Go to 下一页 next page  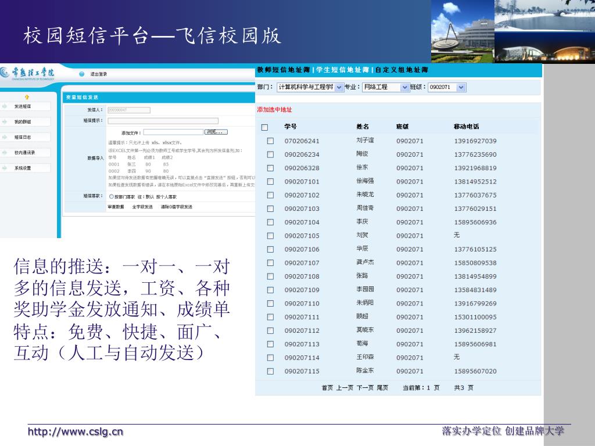pyautogui.click(x=365, y=387)
